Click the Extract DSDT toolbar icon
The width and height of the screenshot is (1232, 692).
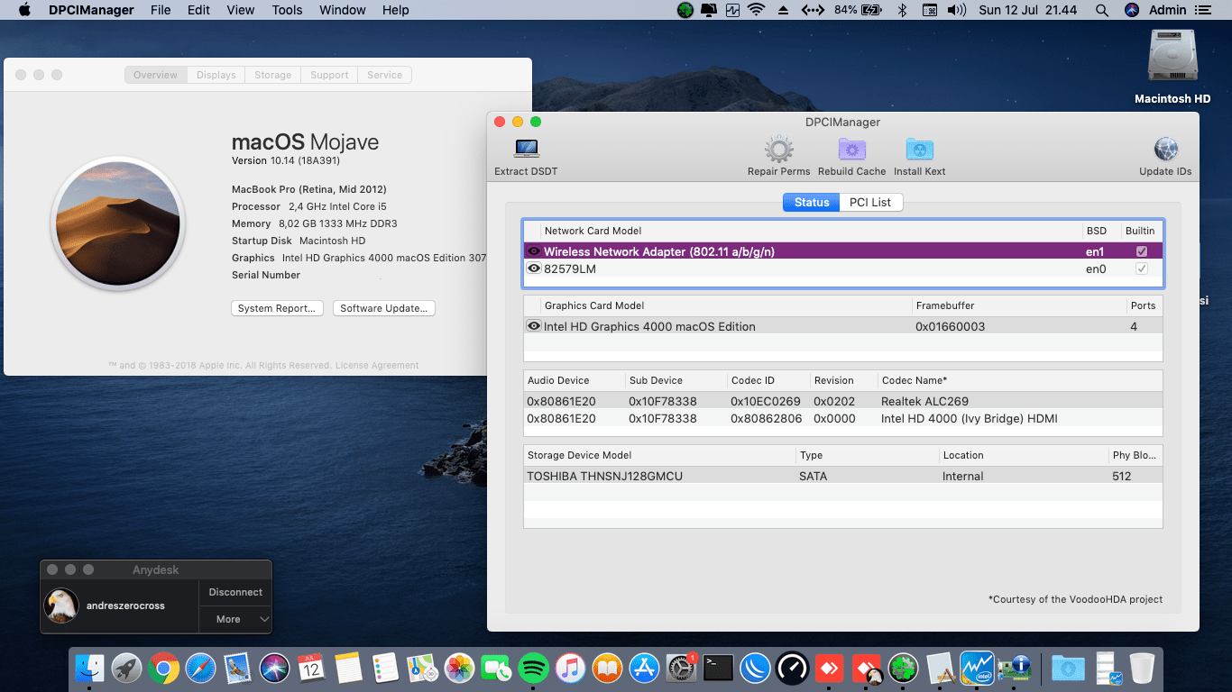(x=526, y=150)
